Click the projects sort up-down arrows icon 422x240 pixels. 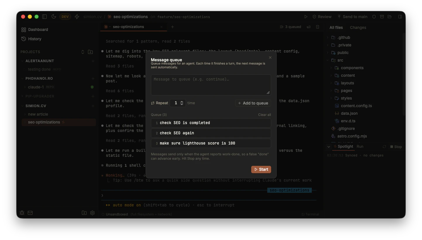tap(83, 52)
